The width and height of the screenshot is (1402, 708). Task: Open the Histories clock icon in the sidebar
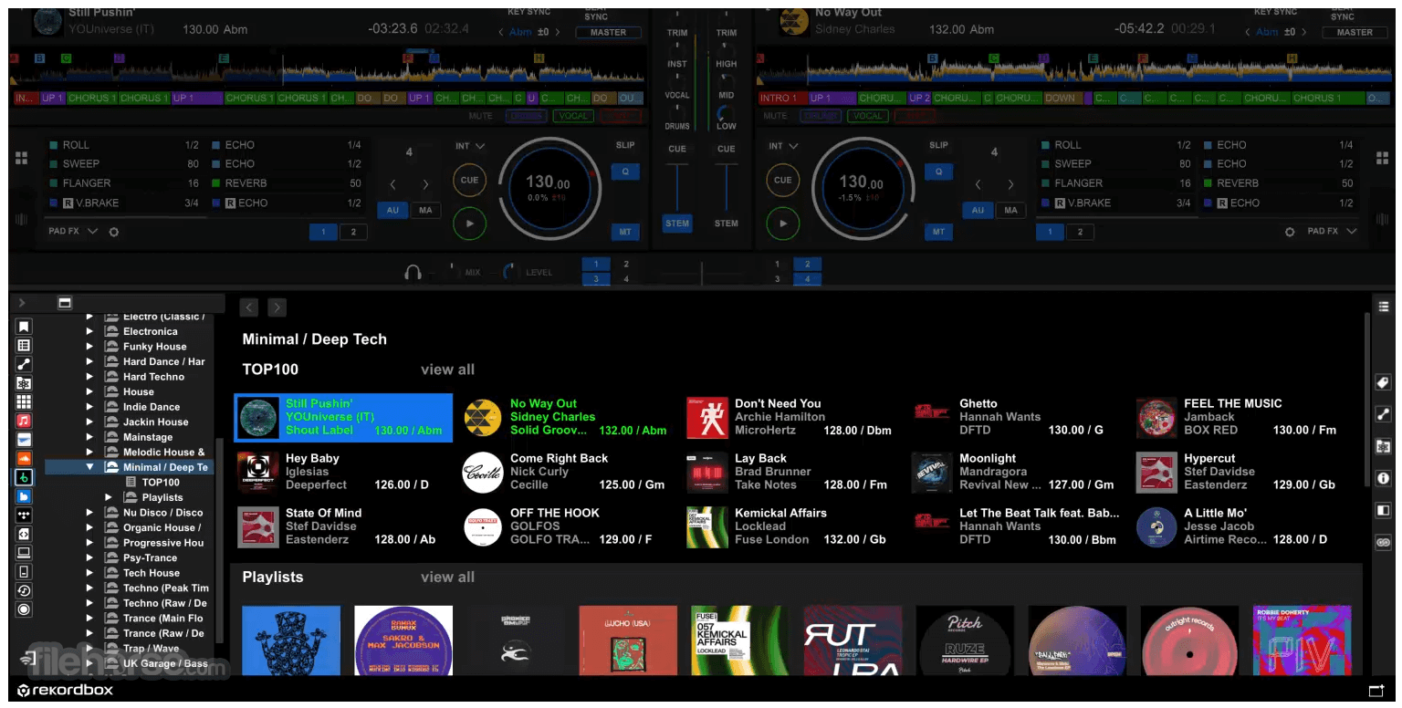point(24,590)
